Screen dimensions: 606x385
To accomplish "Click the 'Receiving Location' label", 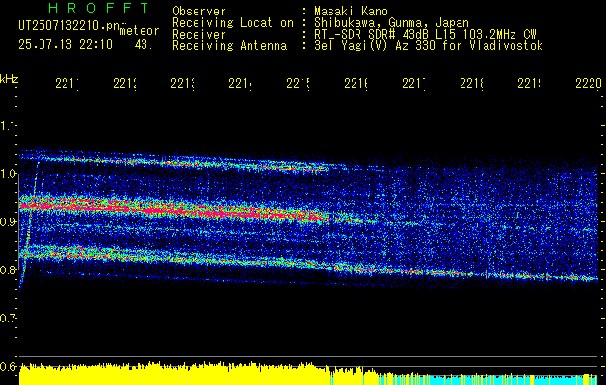I will click(x=233, y=23).
